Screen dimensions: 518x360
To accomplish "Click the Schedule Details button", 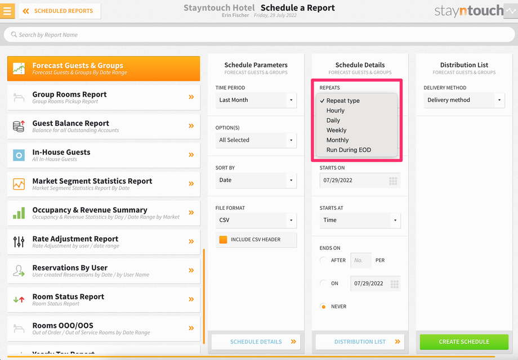I will tap(256, 342).
